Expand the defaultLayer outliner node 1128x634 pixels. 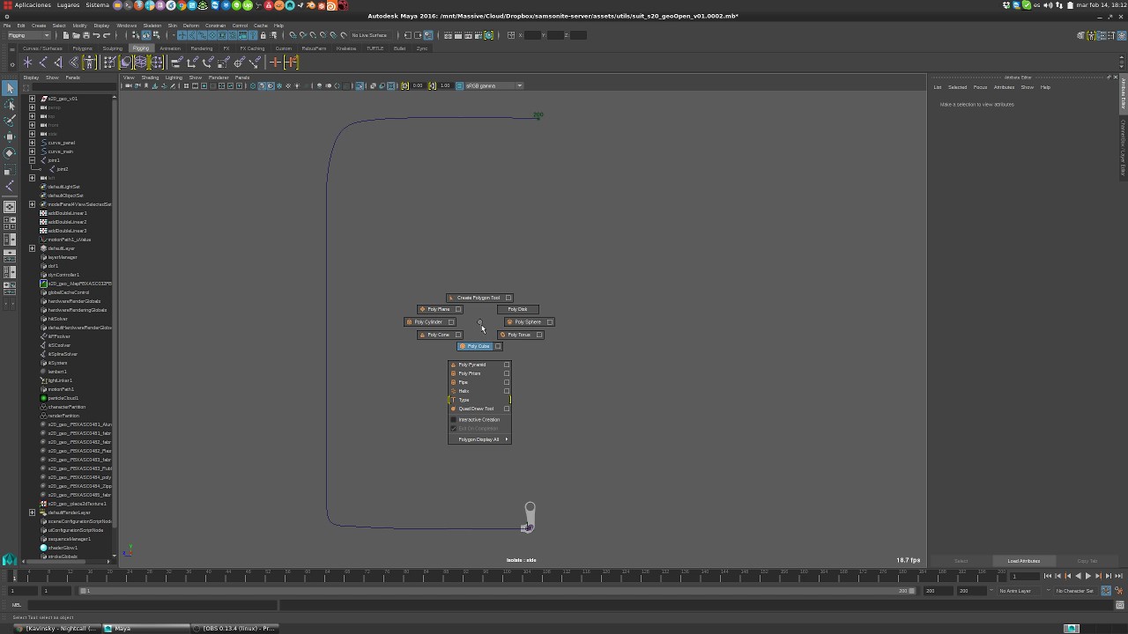click(33, 248)
